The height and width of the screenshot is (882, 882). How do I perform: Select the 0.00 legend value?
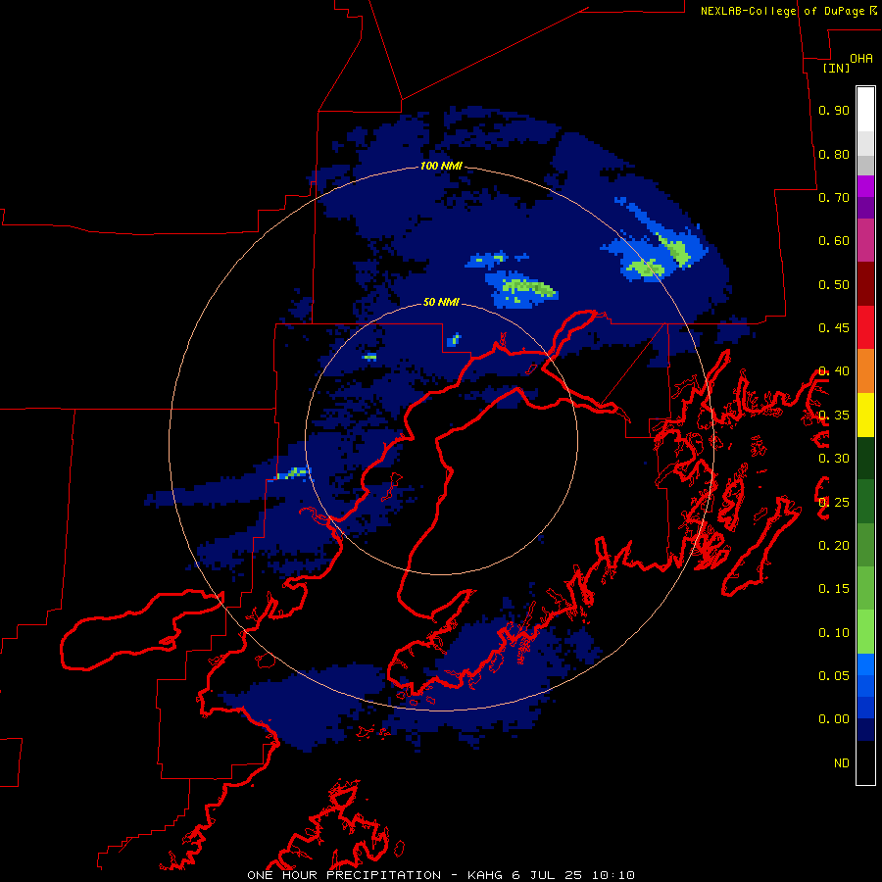[x=834, y=719]
